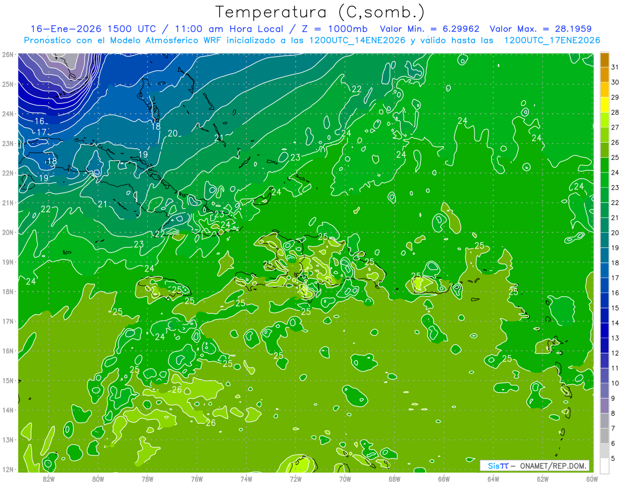
Task: Click the contour label 20 on the map
Action: [x=173, y=134]
